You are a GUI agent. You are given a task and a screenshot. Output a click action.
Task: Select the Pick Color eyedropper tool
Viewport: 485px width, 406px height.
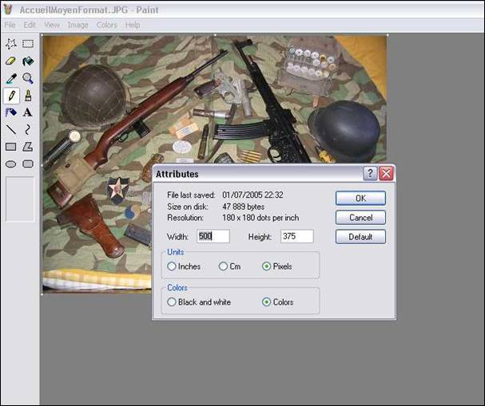(11, 78)
